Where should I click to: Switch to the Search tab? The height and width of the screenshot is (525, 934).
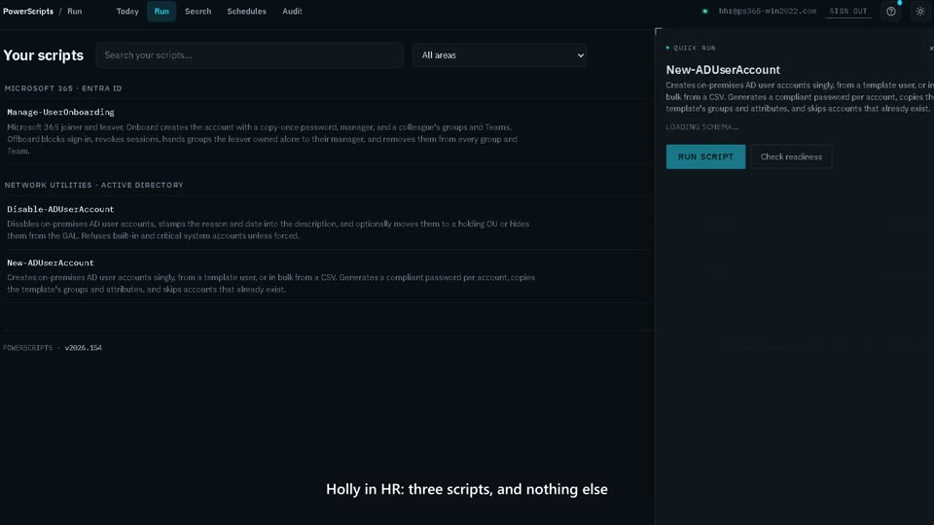198,12
